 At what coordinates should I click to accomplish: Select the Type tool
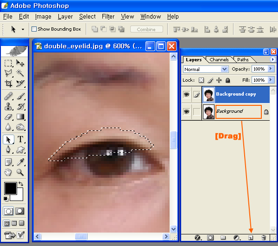tap(20, 139)
